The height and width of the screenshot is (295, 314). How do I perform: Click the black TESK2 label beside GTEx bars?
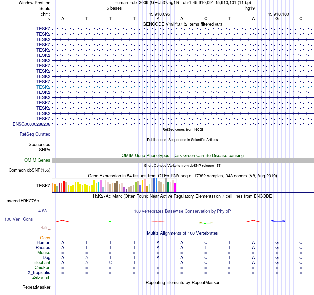tap(43, 186)
